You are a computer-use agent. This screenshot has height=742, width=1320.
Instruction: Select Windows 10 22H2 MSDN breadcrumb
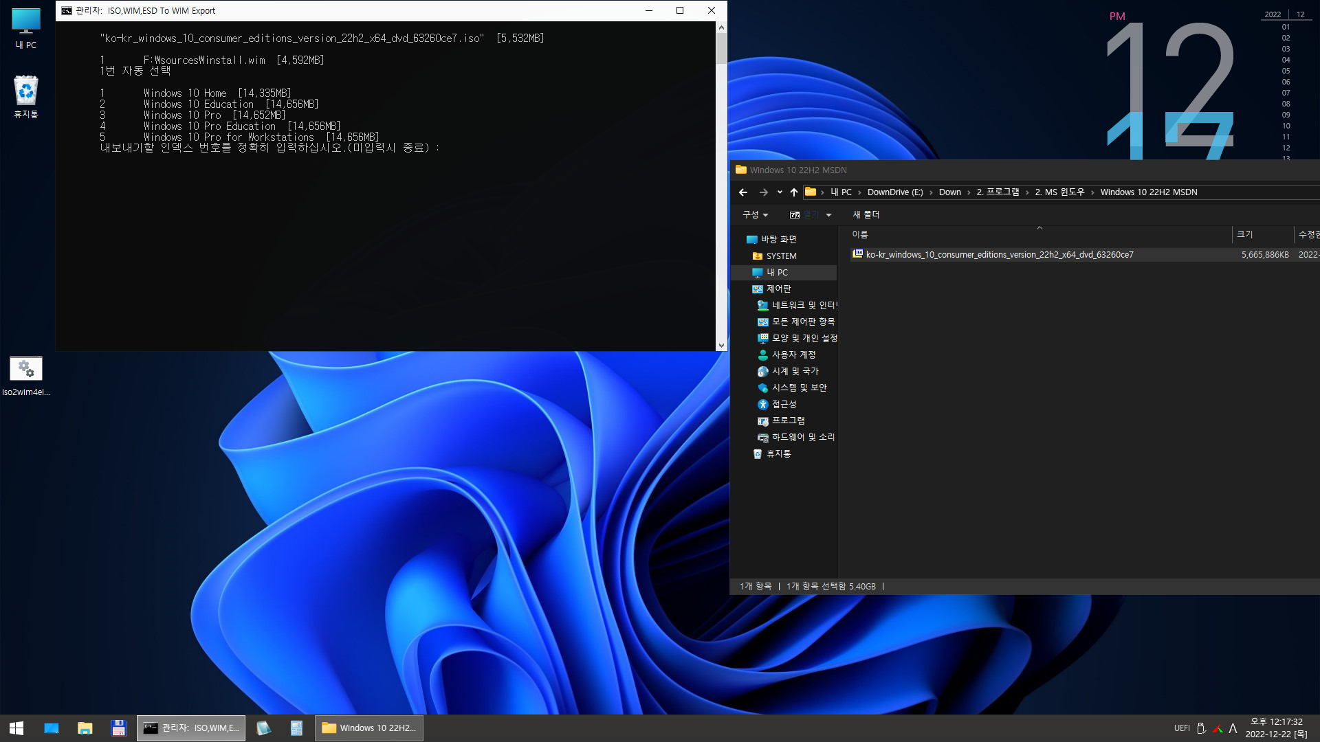pyautogui.click(x=1149, y=192)
